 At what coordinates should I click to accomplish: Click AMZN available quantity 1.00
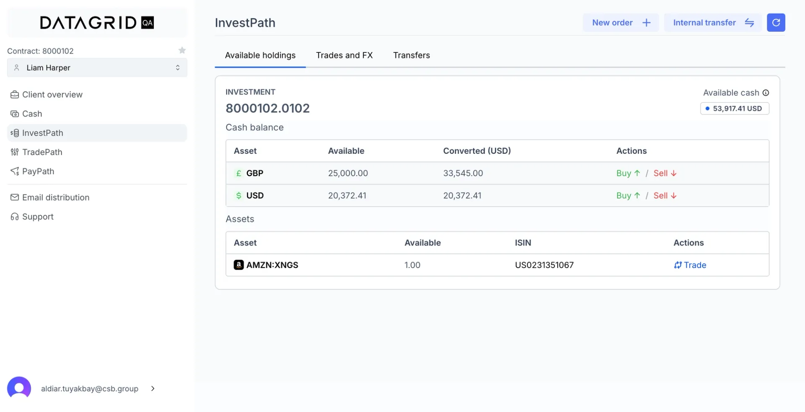click(412, 265)
